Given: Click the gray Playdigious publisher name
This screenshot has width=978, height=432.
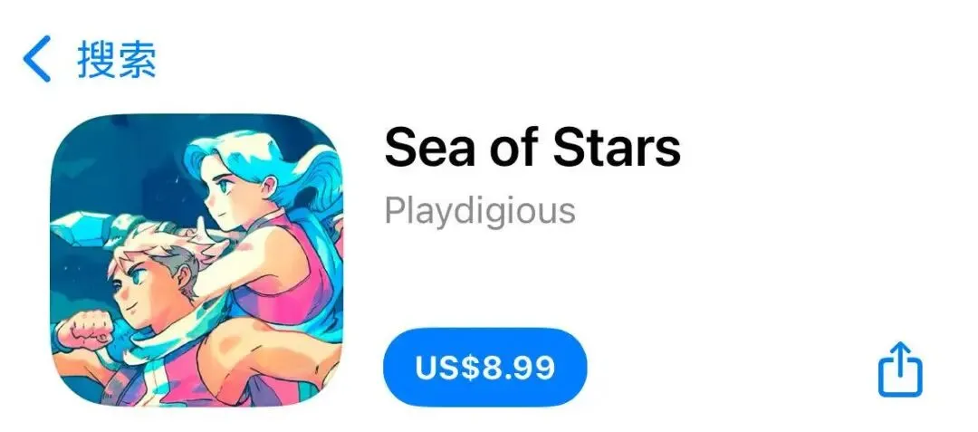Looking at the screenshot, I should coord(480,210).
